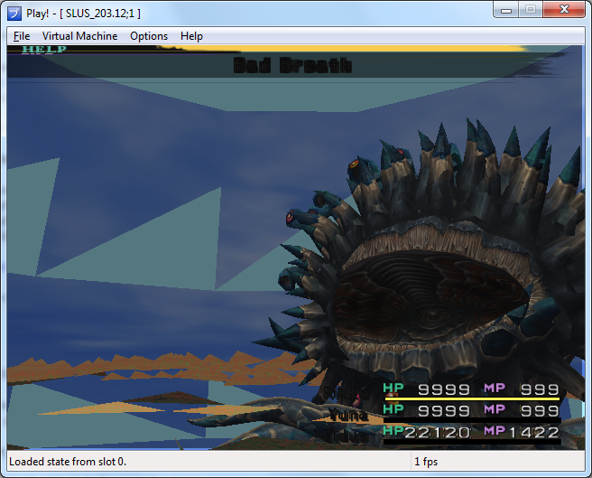
Task: Open the Help menu
Action: tap(191, 36)
